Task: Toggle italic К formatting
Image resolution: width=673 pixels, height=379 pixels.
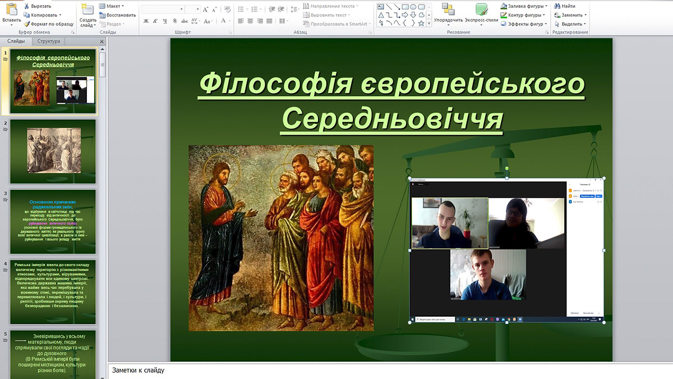Action: click(156, 21)
